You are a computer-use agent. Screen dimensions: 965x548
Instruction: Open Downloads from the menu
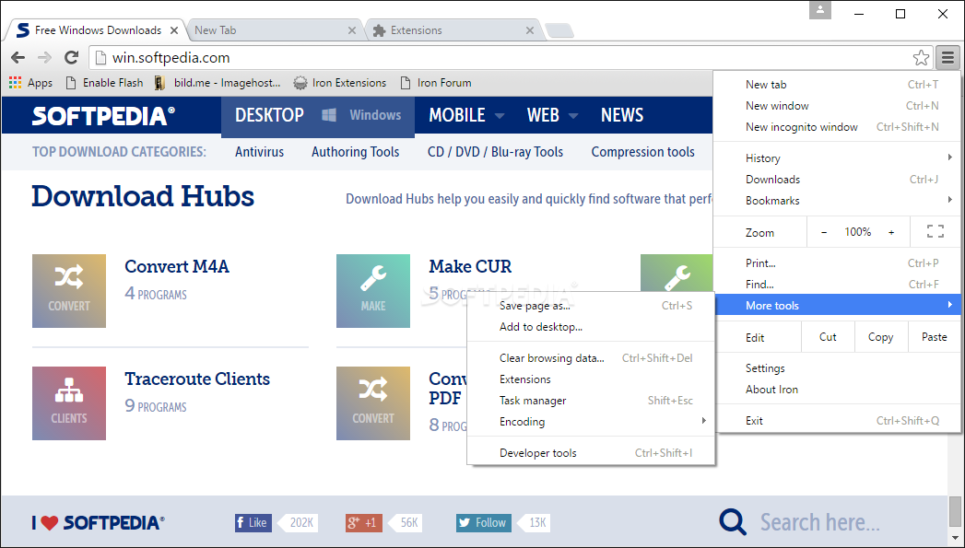click(x=837, y=180)
